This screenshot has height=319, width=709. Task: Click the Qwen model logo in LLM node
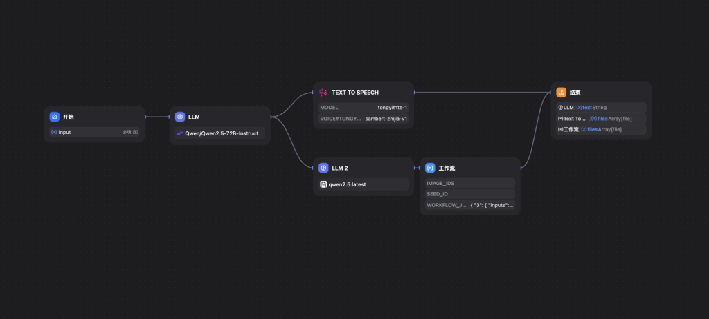(x=180, y=133)
